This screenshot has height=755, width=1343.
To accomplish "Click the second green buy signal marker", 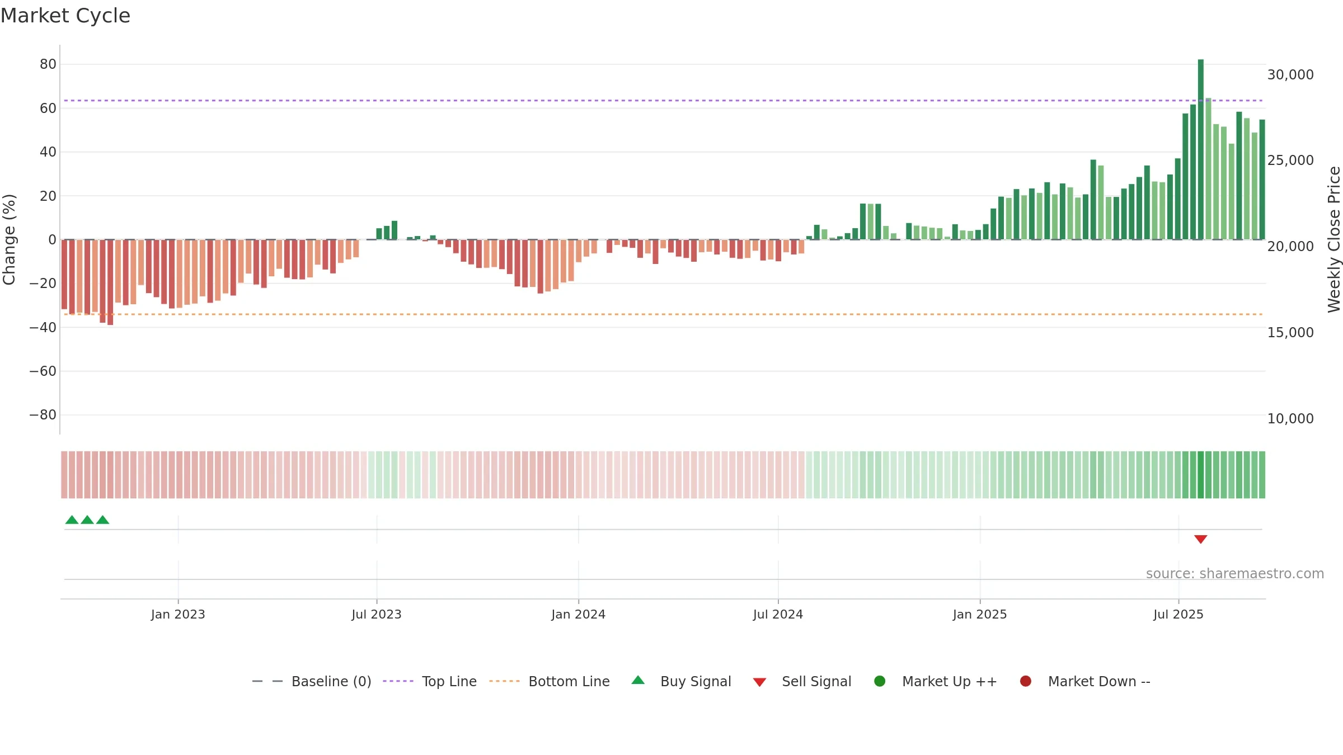I will click(x=87, y=520).
